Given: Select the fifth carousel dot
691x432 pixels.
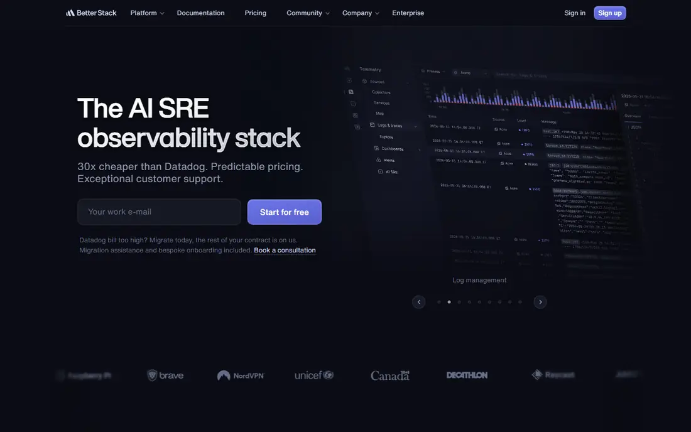Looking at the screenshot, I should pyautogui.click(x=479, y=302).
